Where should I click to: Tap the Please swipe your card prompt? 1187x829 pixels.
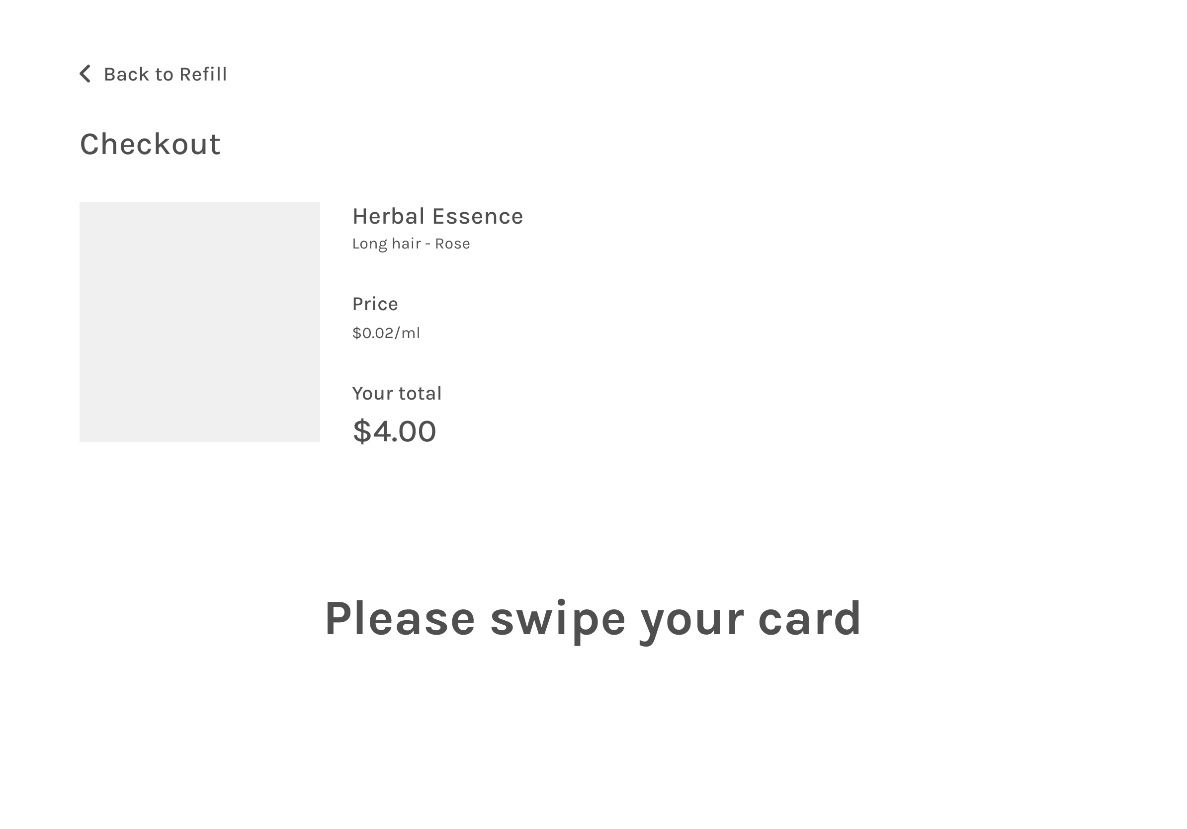click(x=593, y=621)
